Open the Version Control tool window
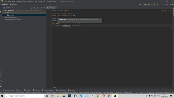Image resolution: width=174 pixels, height=98 pixels. pos(8,90)
